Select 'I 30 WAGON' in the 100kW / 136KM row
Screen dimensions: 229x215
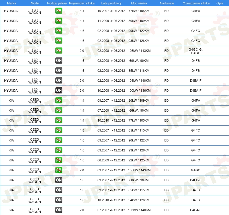click(35, 91)
